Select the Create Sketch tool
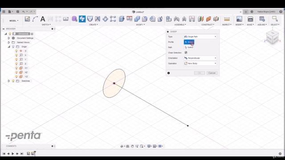Image resolution: width=285 pixels, height=160 pixels. (27, 19)
